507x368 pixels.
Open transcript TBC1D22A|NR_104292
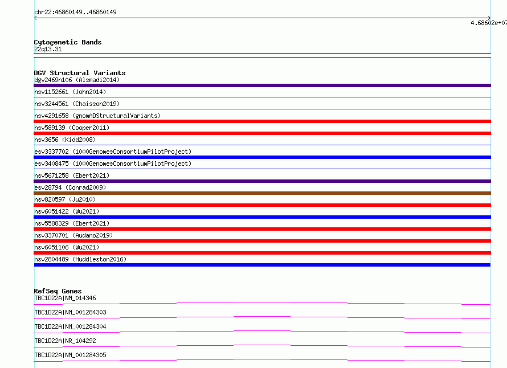(x=65, y=341)
